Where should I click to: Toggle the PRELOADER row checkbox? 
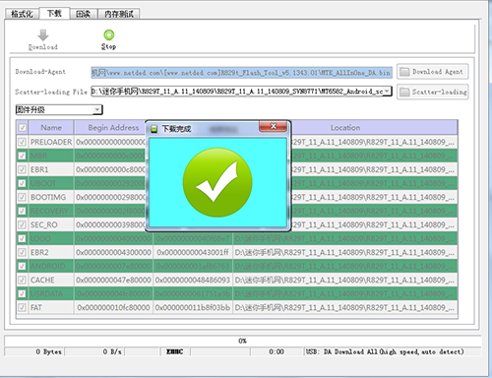22,142
